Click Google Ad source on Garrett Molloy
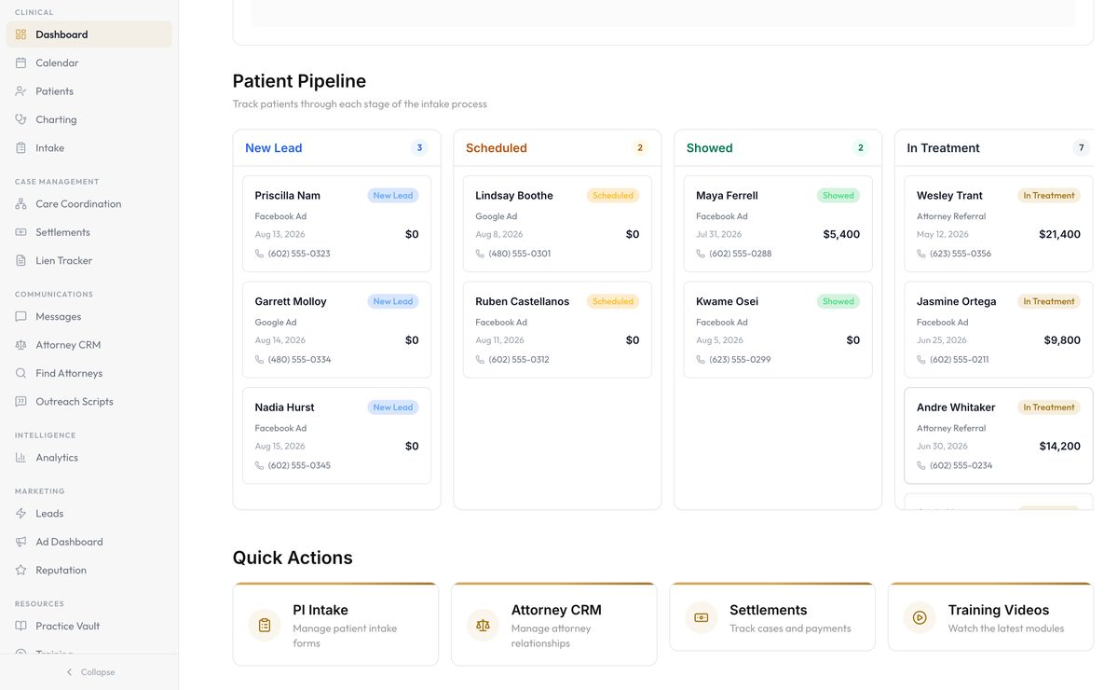 [276, 322]
